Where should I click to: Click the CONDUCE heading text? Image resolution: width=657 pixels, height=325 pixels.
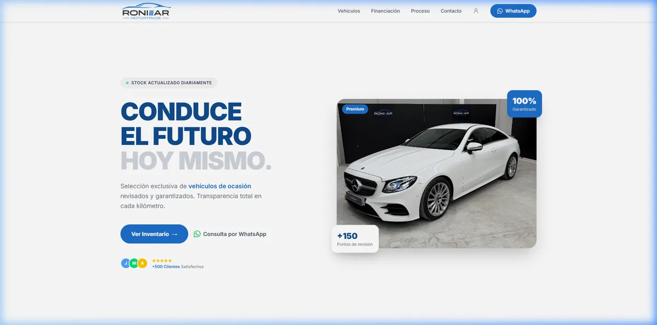pos(181,111)
